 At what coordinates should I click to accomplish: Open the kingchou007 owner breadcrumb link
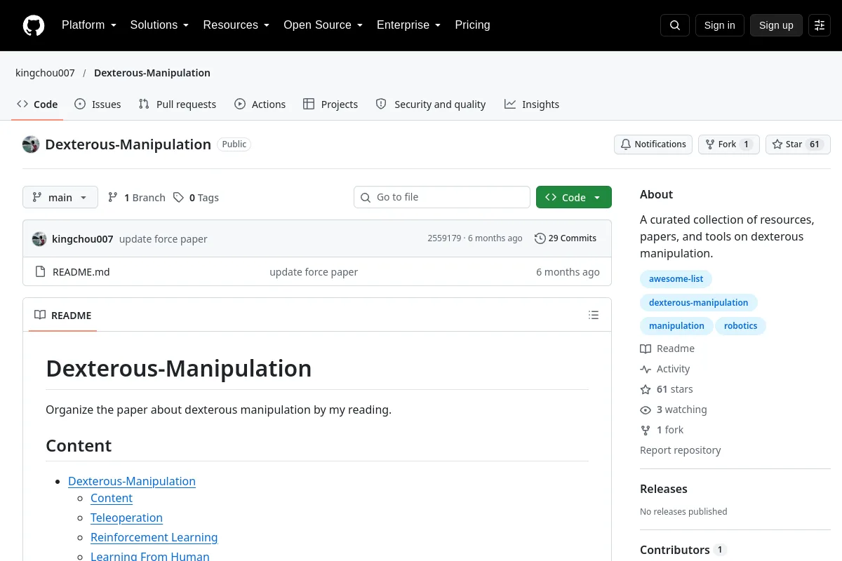pos(45,73)
